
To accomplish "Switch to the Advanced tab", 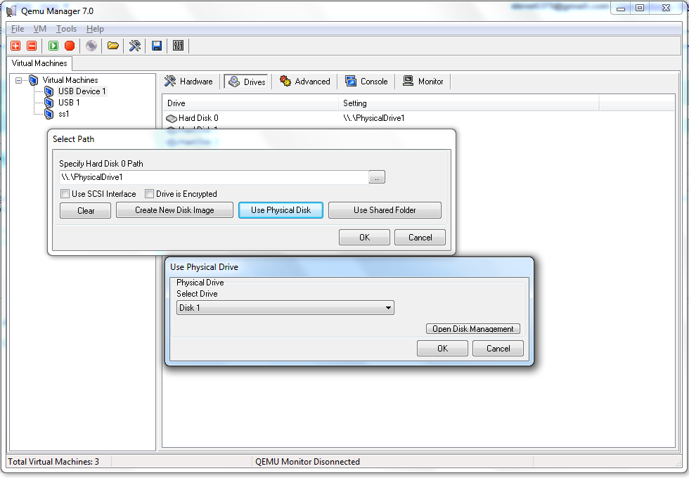I will 305,82.
